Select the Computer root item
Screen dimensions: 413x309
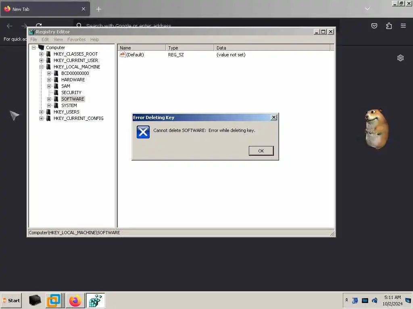(55, 47)
